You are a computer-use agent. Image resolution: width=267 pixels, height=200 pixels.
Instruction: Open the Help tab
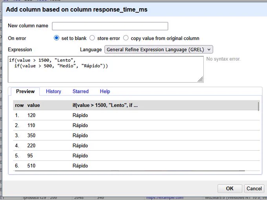tap(105, 91)
